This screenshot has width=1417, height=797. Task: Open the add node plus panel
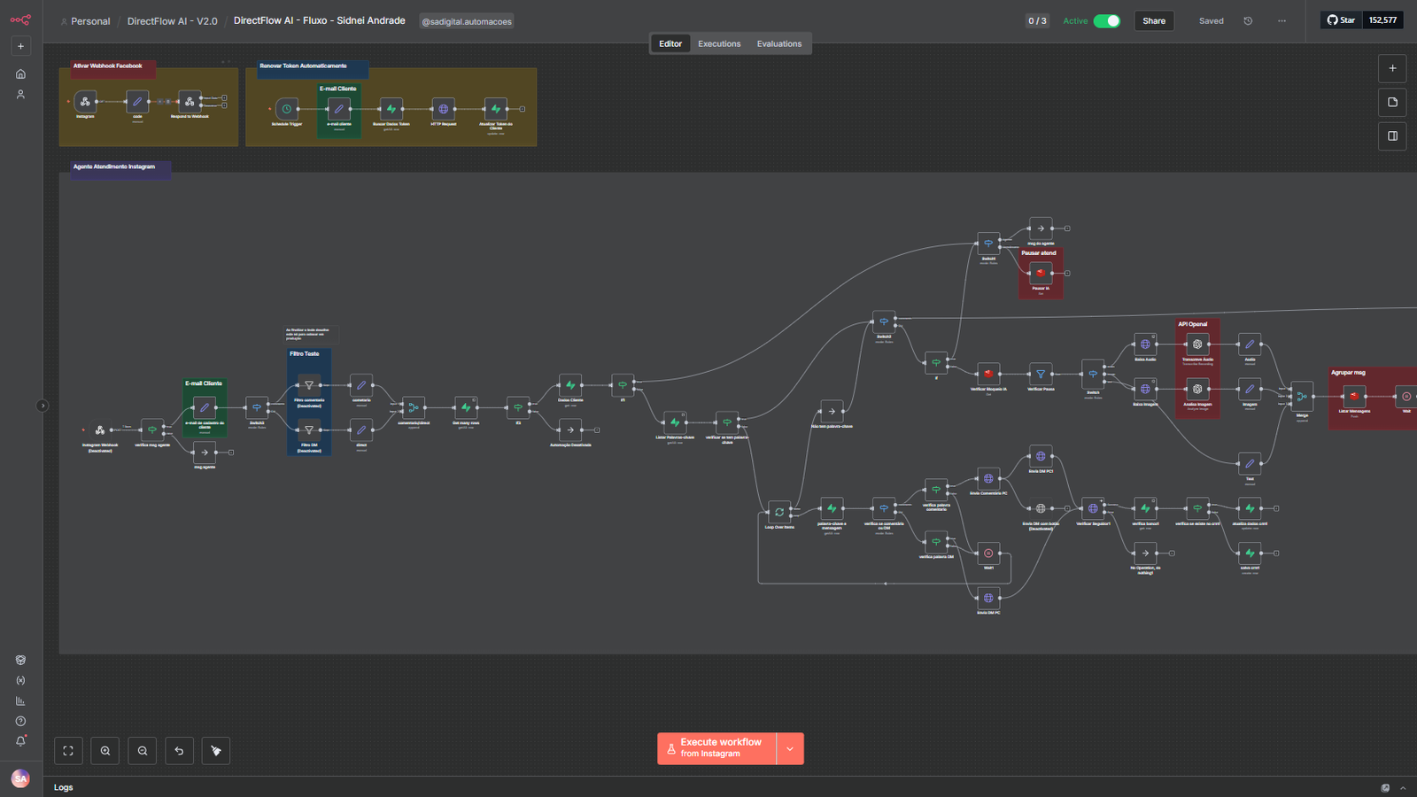1392,68
